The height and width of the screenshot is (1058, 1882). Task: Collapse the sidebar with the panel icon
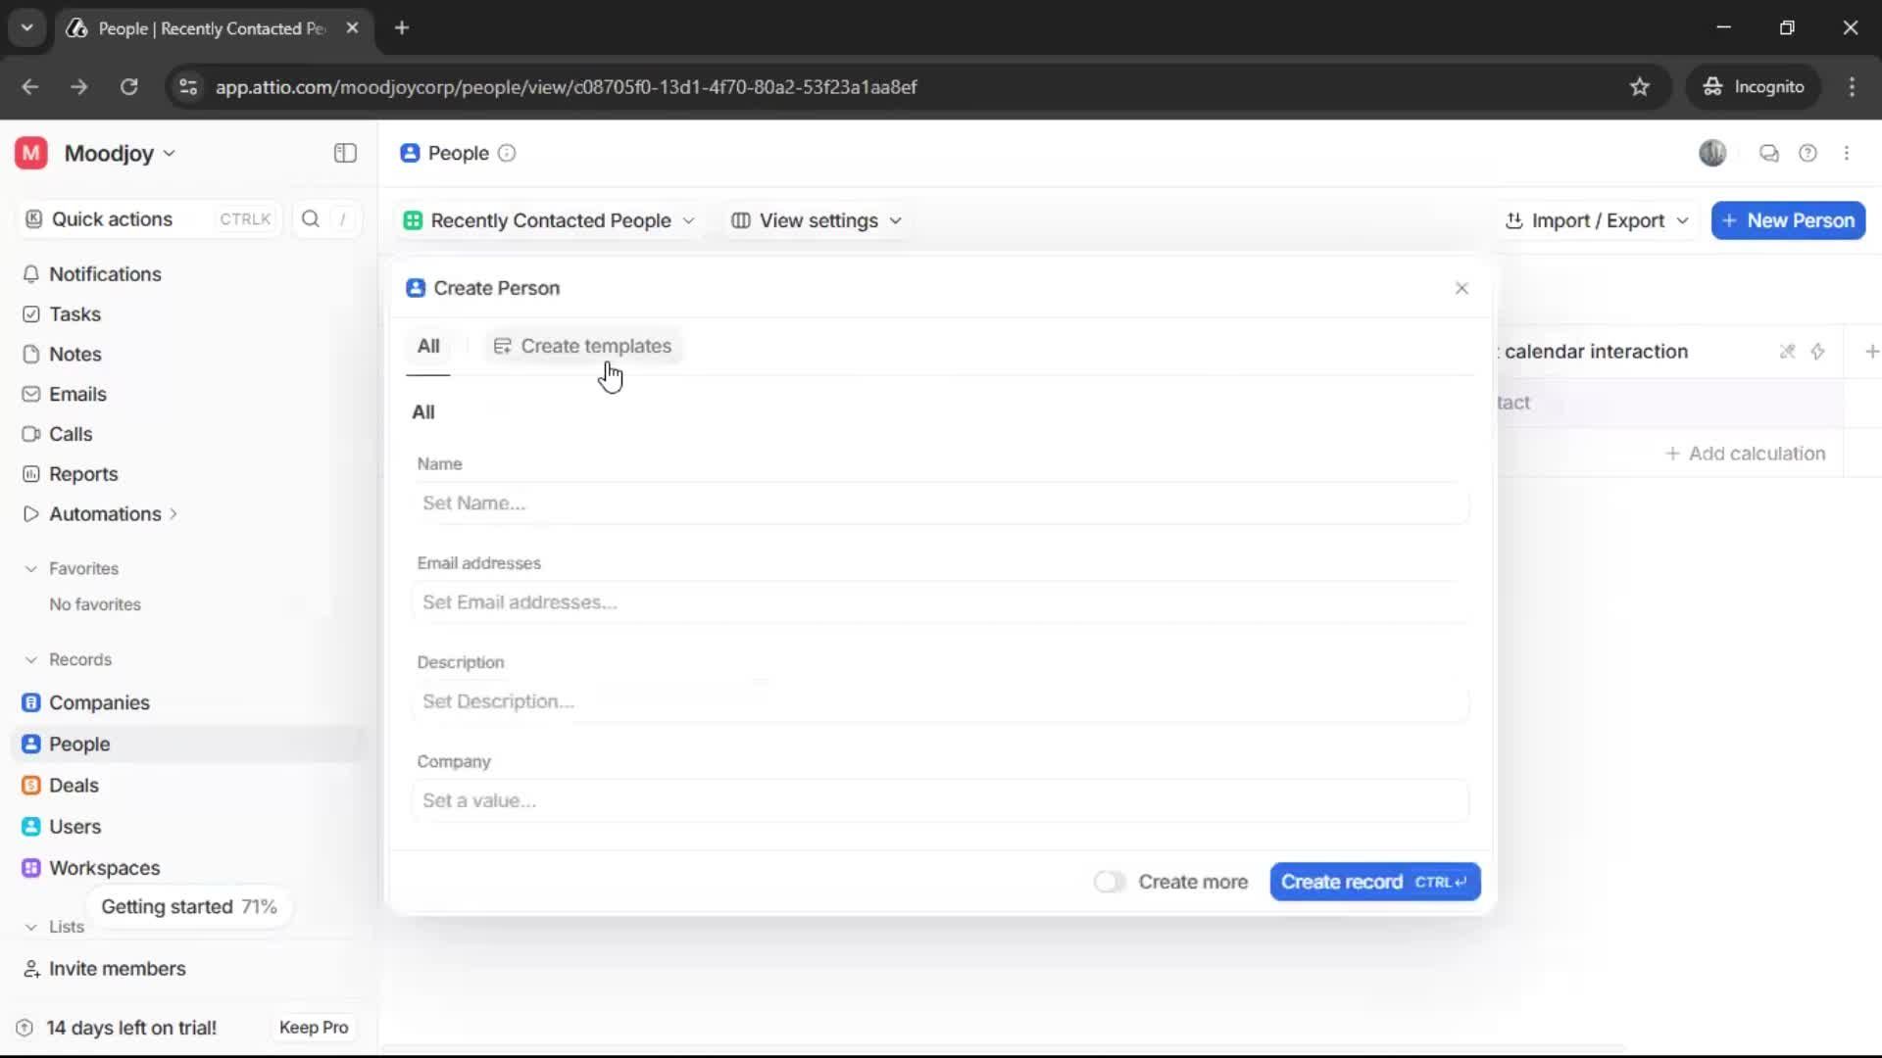344,153
